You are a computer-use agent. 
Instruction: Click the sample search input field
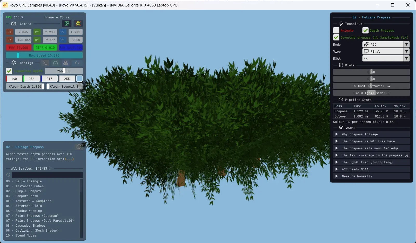click(47, 175)
